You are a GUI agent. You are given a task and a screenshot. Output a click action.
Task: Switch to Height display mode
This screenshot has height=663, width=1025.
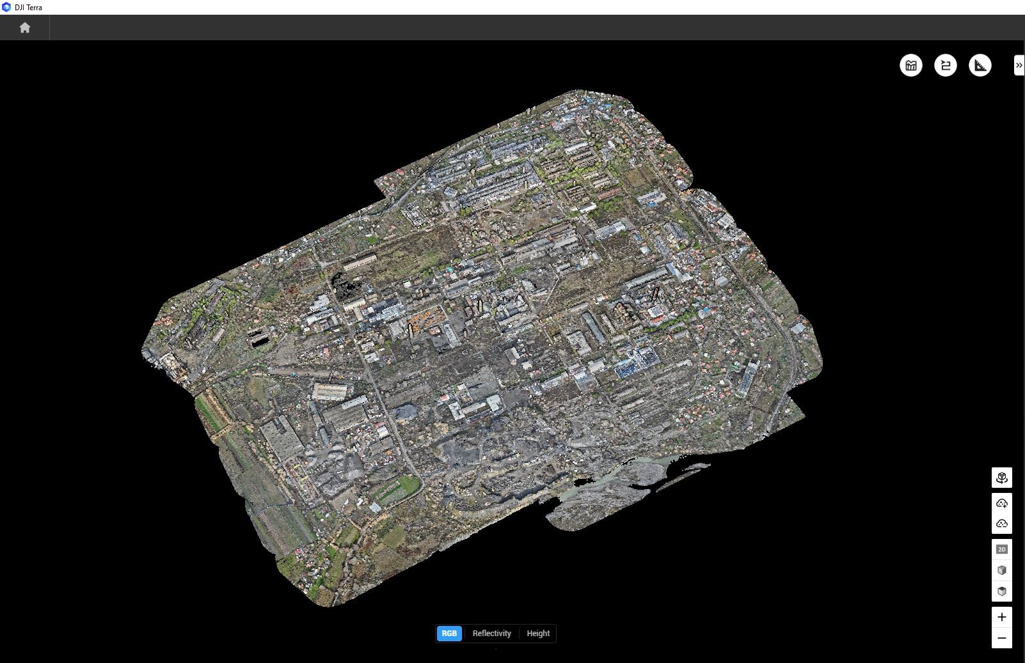tap(538, 634)
